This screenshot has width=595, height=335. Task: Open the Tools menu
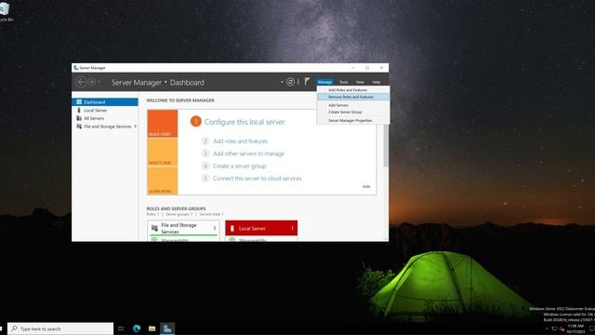click(x=344, y=82)
